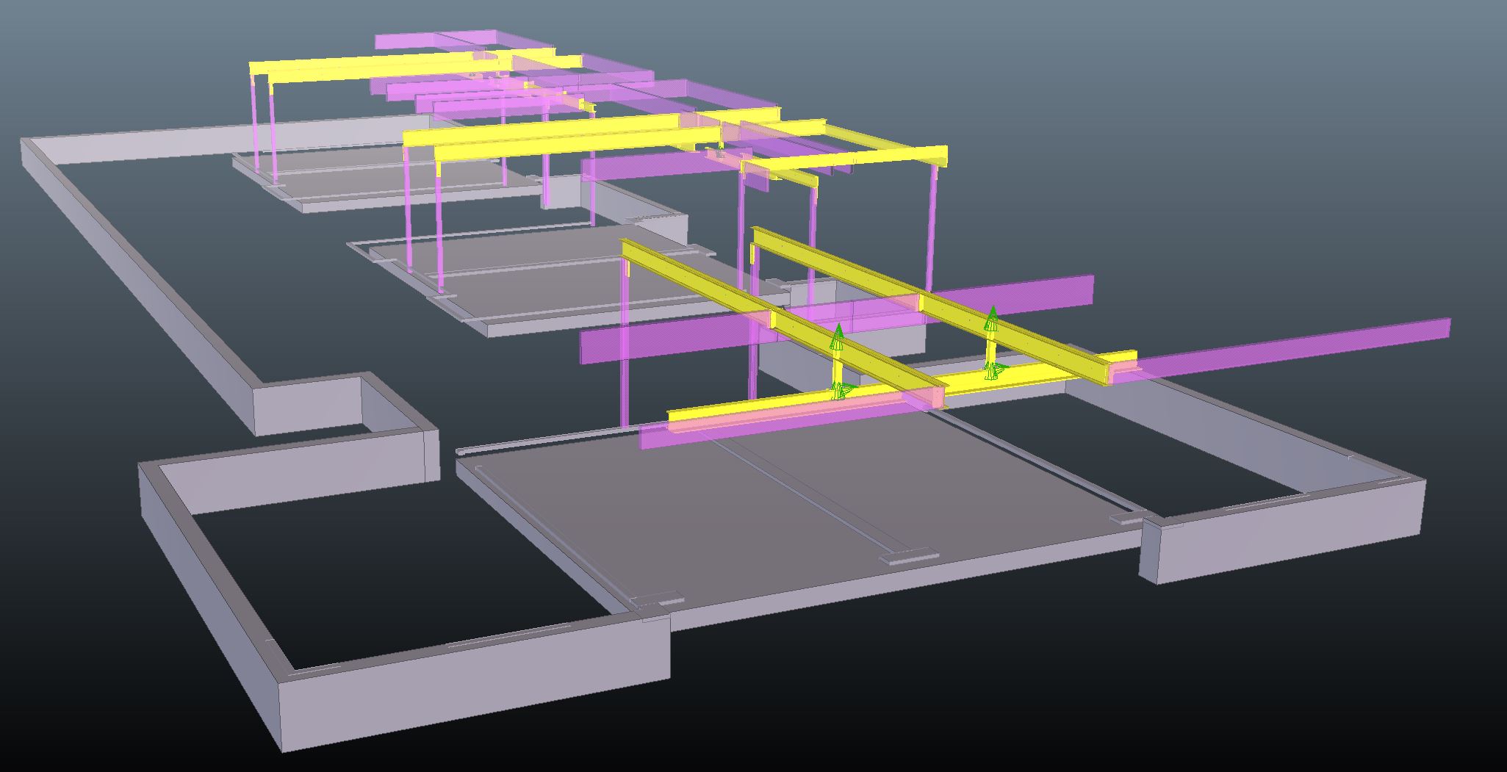Select the rightmost magenta column under yellow frame
Screen dimensions: 1507x772
coord(933,228)
